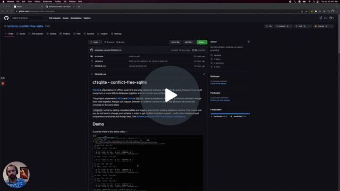Screen dimensions: 340x191
Task: Follow the SQLite link in the README
Action: click(x=96, y=90)
